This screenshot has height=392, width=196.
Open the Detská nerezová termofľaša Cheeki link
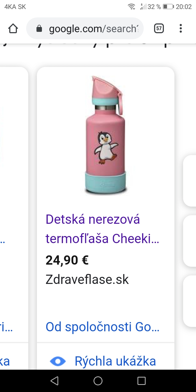tap(102, 229)
